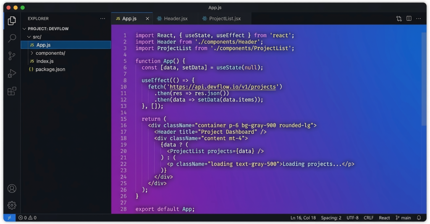Open changes compare icon in editor toolbar
The image size is (430, 224).
[399, 18]
